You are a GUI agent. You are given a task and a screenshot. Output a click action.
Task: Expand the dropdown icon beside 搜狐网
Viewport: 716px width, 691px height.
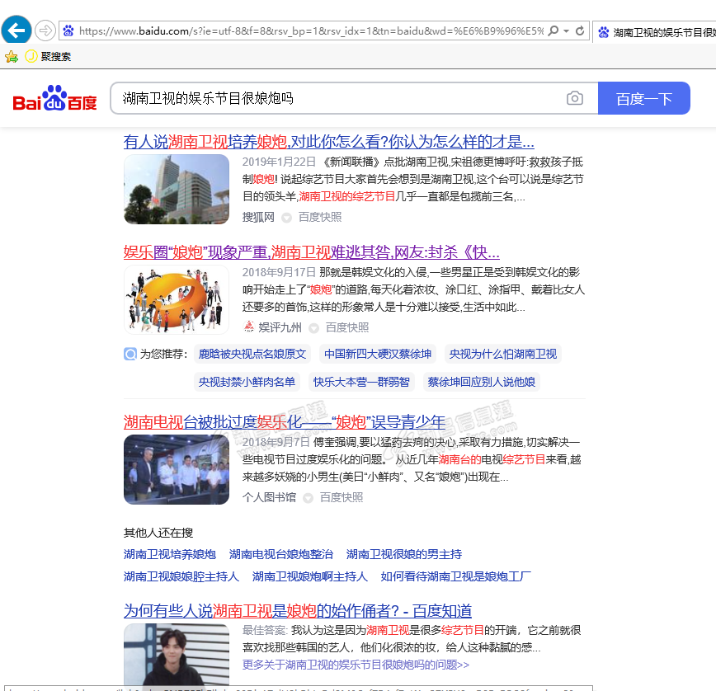286,218
